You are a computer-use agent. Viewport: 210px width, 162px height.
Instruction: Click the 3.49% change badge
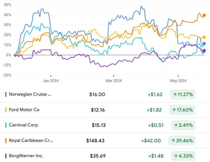click(x=182, y=125)
